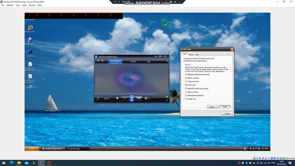Click the XP Start button
295x166 pixels.
point(32,148)
